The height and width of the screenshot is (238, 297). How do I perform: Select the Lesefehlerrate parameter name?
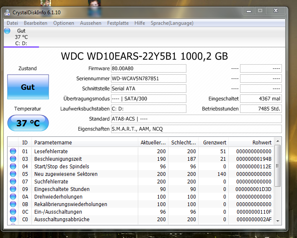tap(51, 151)
